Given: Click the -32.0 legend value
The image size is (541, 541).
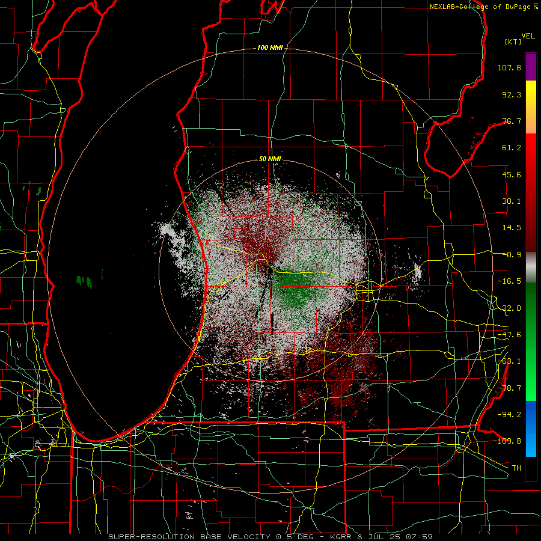Looking at the screenshot, I should pyautogui.click(x=509, y=308).
